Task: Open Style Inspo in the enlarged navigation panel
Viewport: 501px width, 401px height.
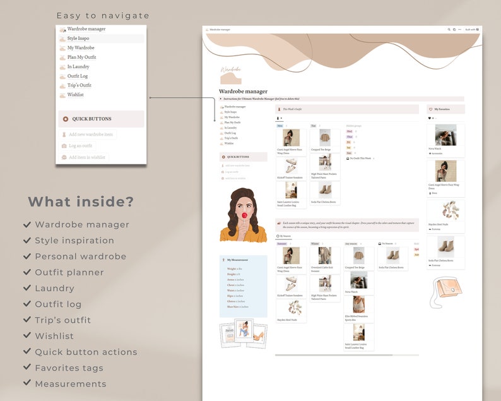Action: click(78, 39)
